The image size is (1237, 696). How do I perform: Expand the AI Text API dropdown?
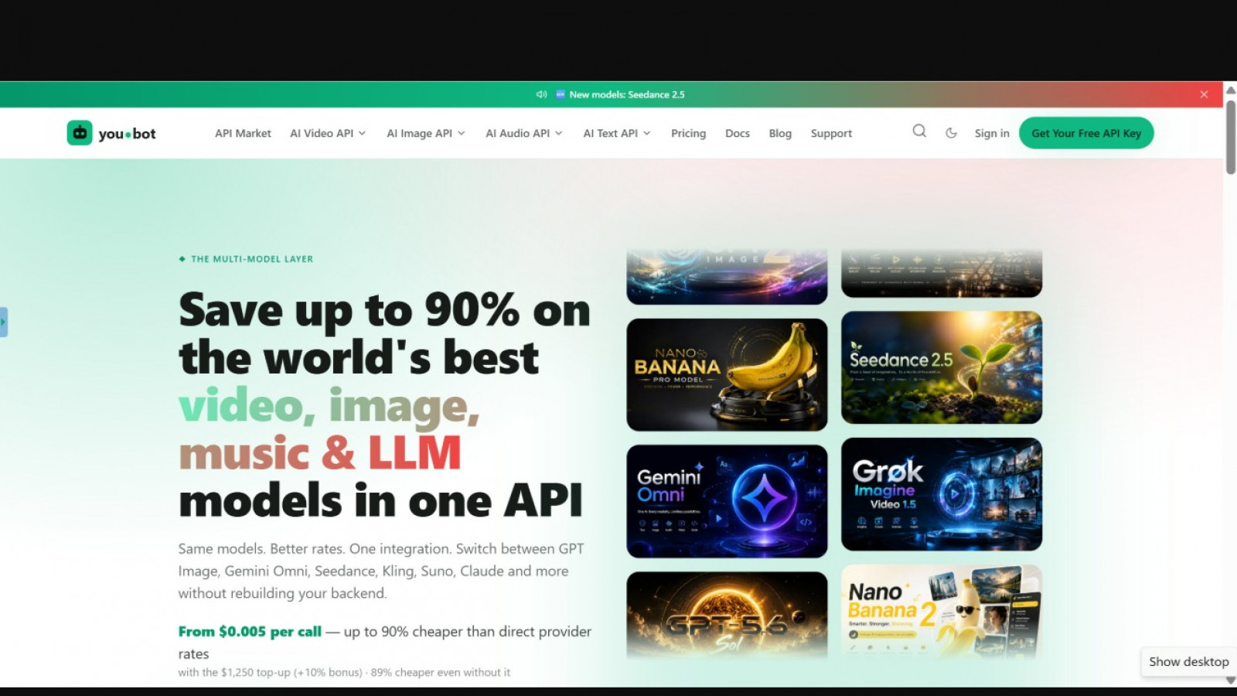point(617,133)
